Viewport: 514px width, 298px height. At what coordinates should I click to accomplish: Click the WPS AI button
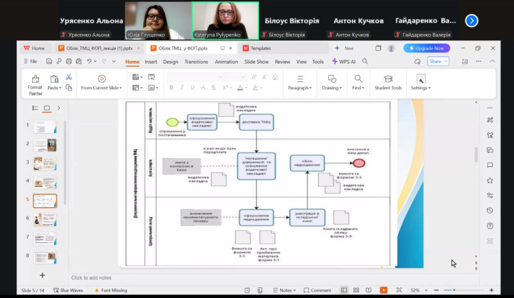pos(344,62)
